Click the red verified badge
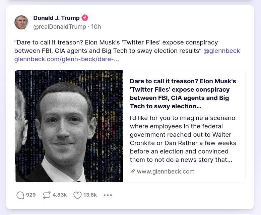 point(85,18)
